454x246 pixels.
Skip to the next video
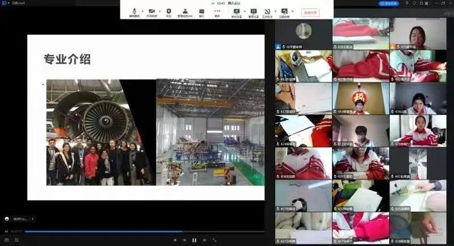pos(204,240)
